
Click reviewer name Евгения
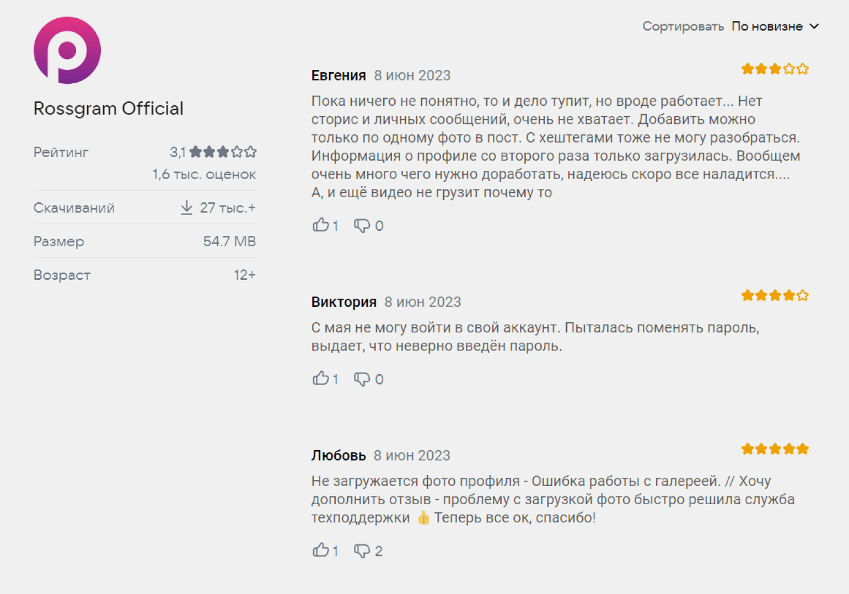338,75
